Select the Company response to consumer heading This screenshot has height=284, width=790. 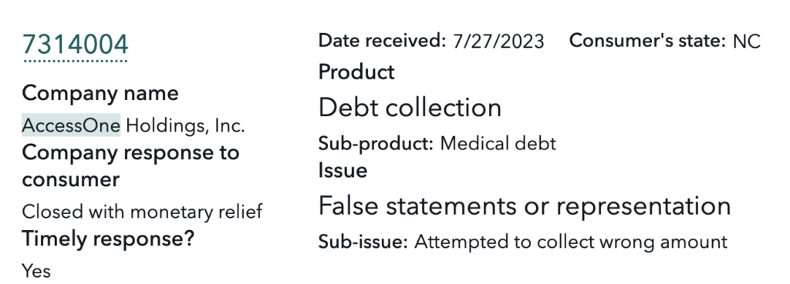pos(130,166)
